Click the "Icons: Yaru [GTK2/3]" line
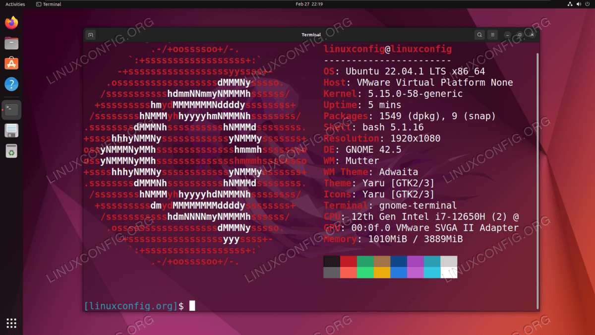 tap(379, 194)
